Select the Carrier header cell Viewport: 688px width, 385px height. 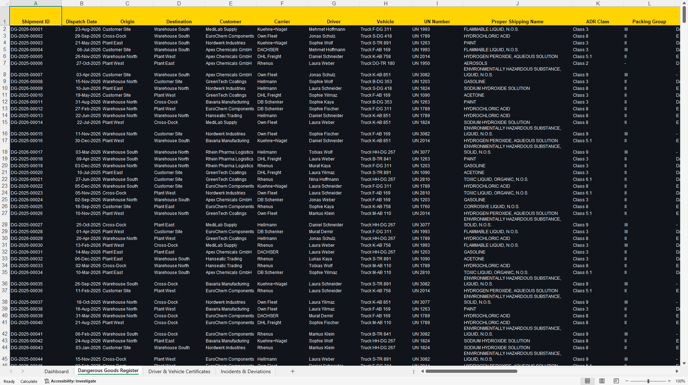pos(282,16)
